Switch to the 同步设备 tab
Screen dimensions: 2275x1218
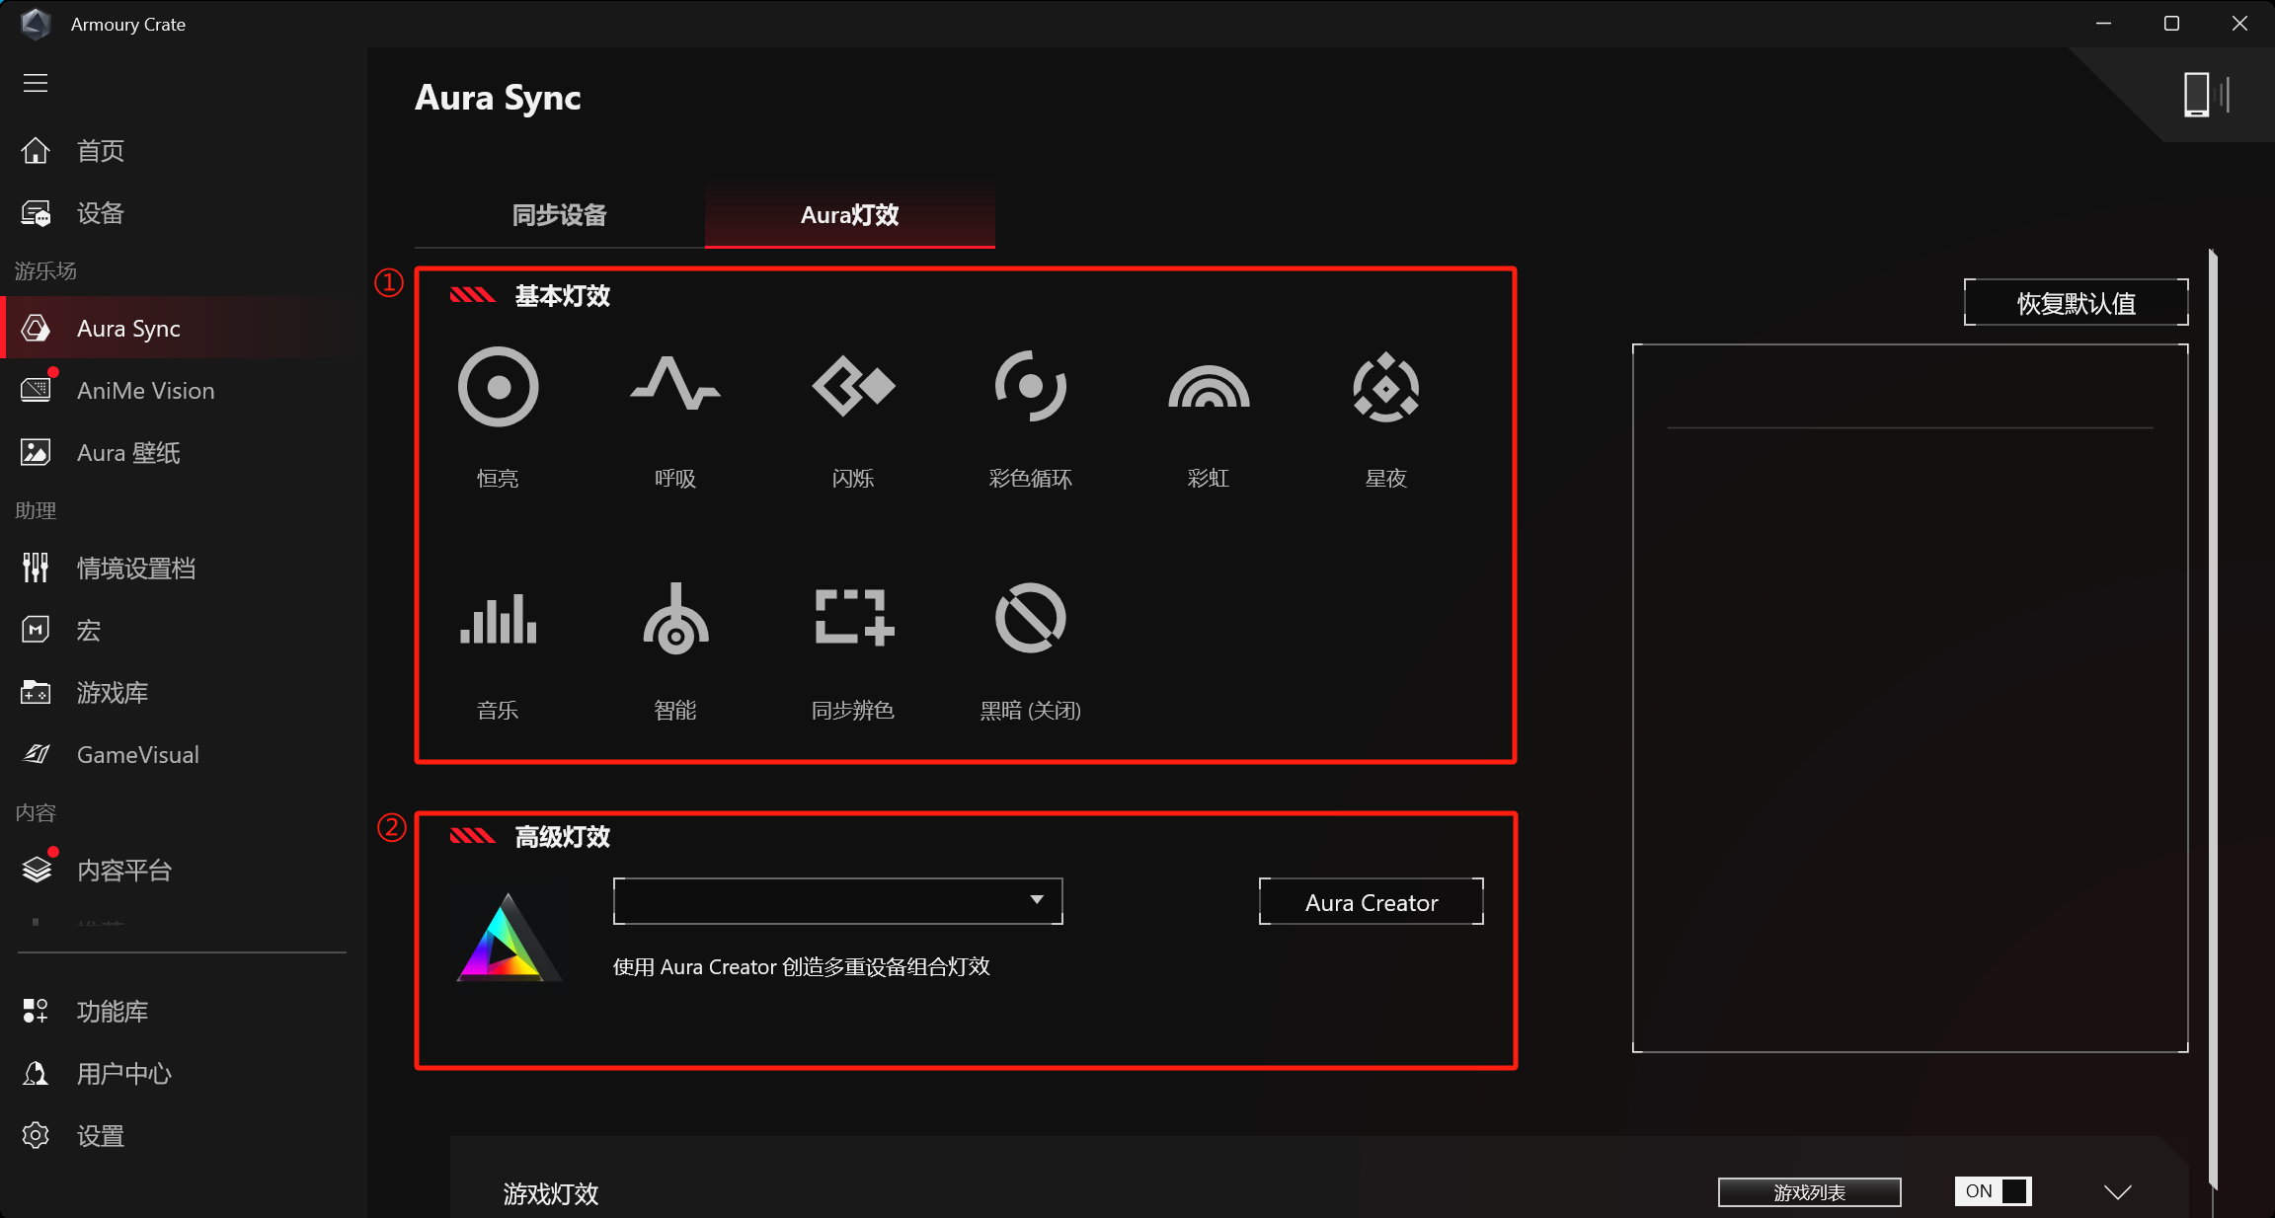tap(560, 215)
